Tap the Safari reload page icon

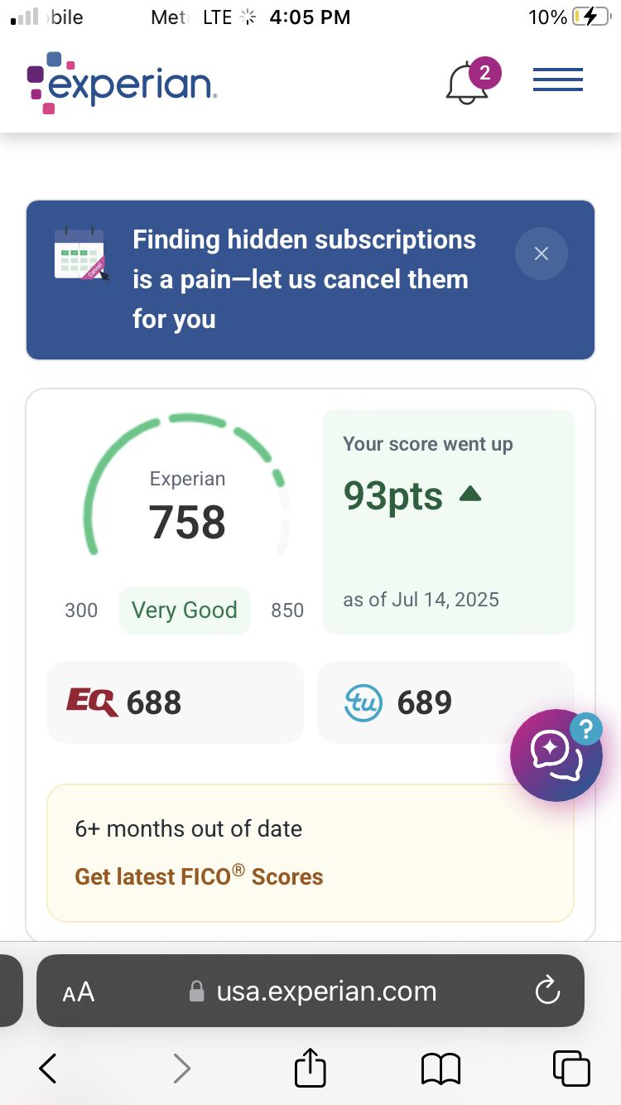548,991
